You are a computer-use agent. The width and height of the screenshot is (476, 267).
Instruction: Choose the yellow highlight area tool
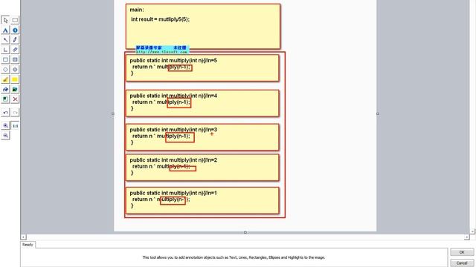tap(15, 79)
